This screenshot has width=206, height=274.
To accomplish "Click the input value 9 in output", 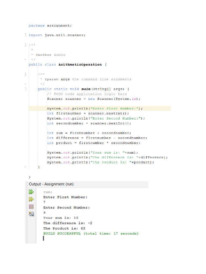I will click(44, 213).
